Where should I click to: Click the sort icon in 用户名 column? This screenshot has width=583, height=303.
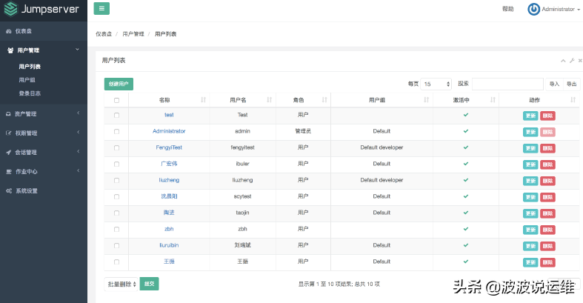[x=269, y=99]
